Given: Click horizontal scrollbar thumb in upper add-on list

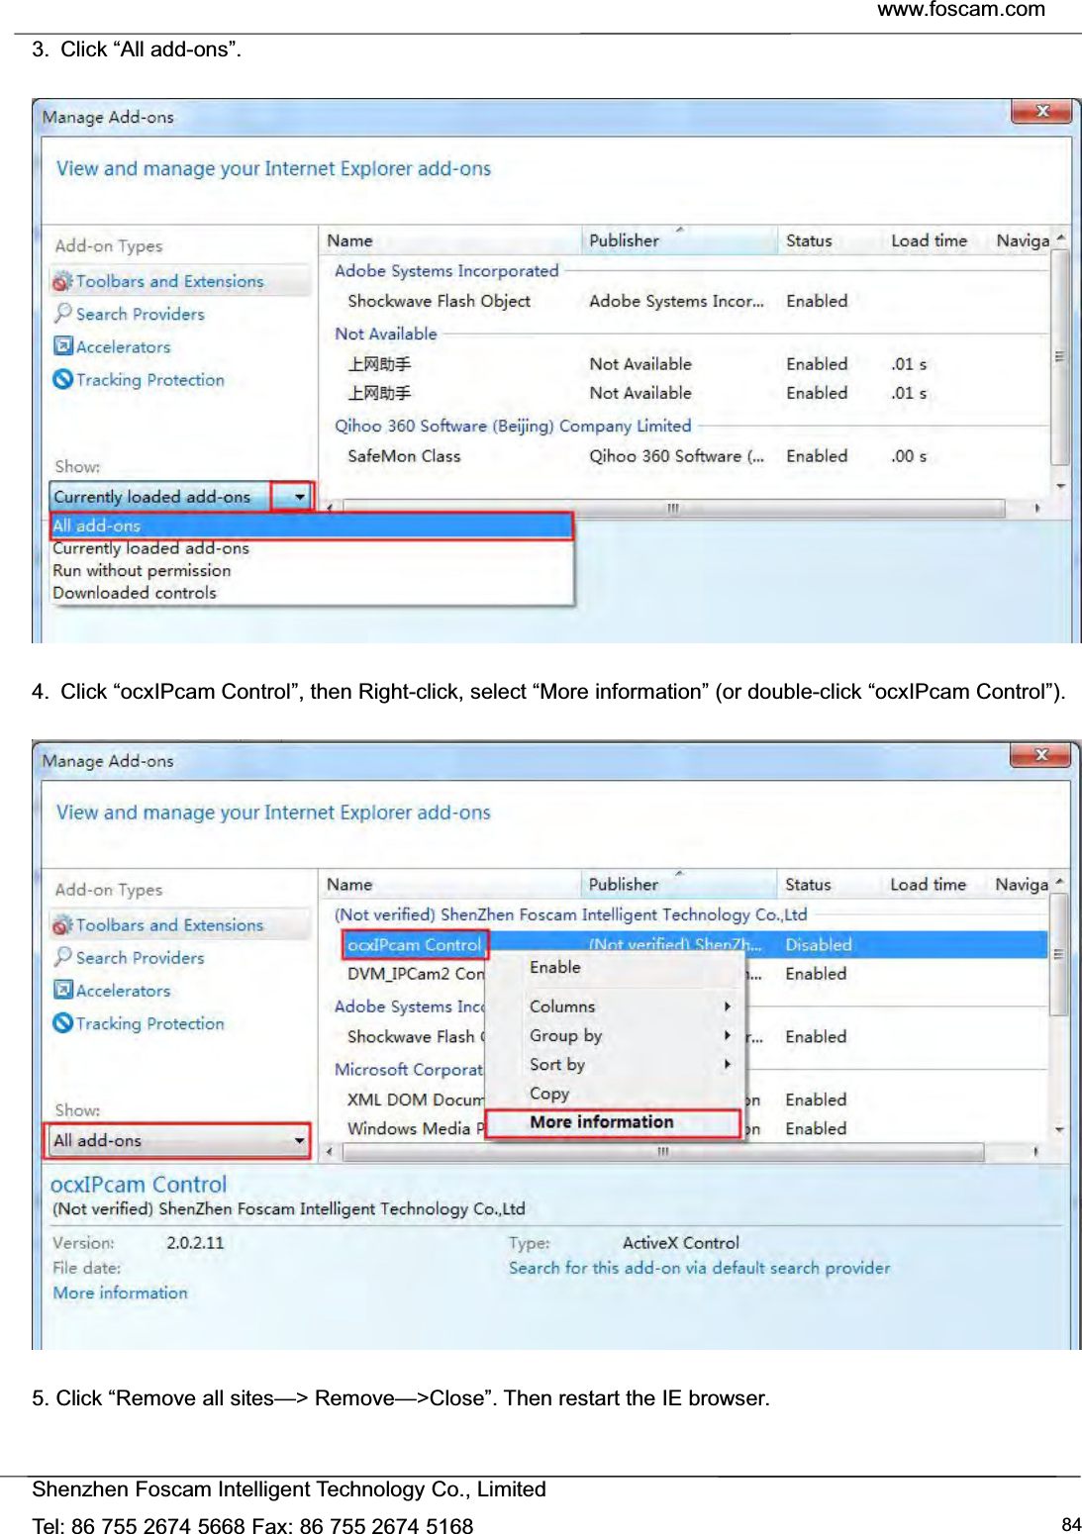Looking at the screenshot, I should [x=672, y=508].
